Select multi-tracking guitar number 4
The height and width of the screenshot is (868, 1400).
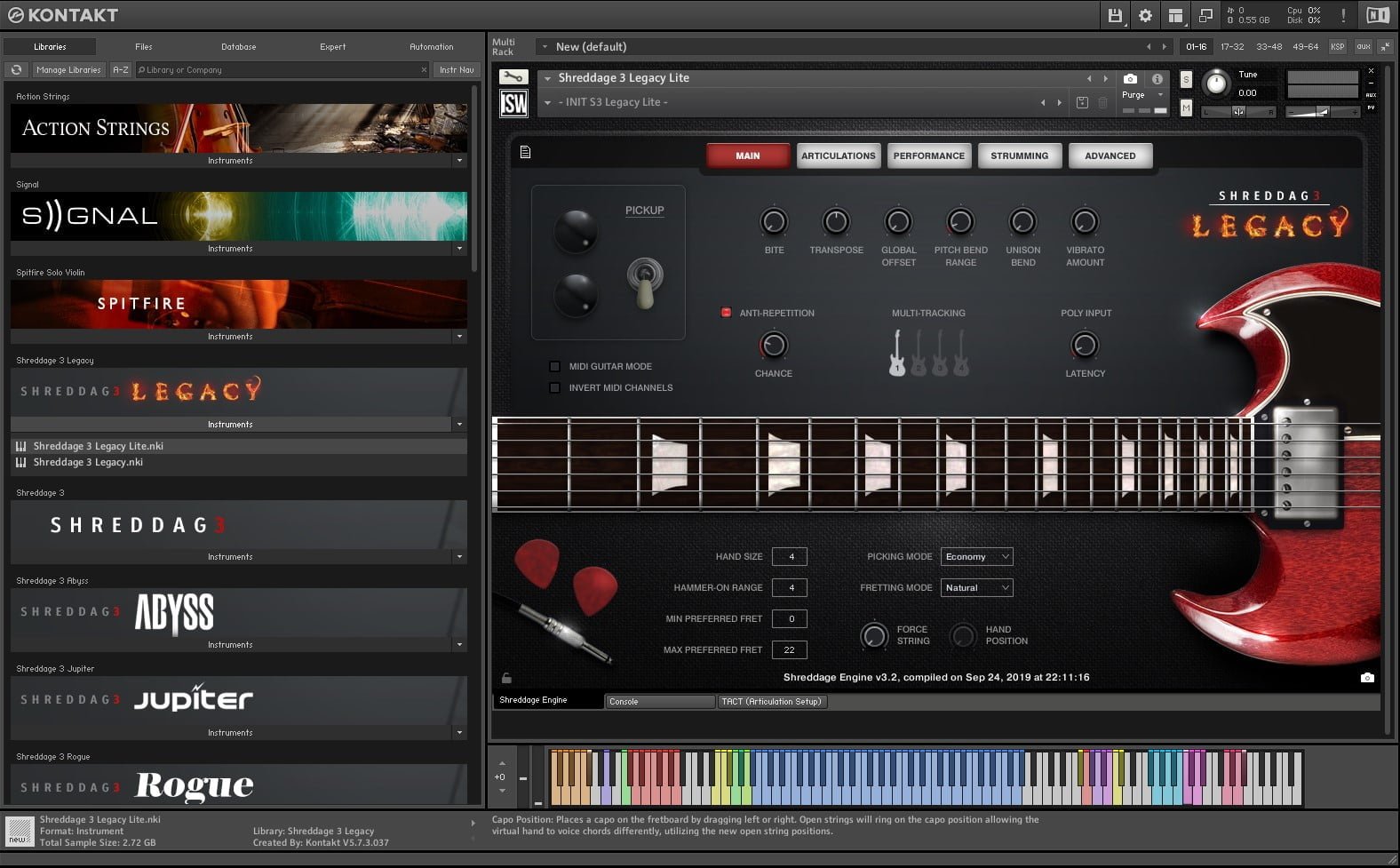(x=961, y=353)
